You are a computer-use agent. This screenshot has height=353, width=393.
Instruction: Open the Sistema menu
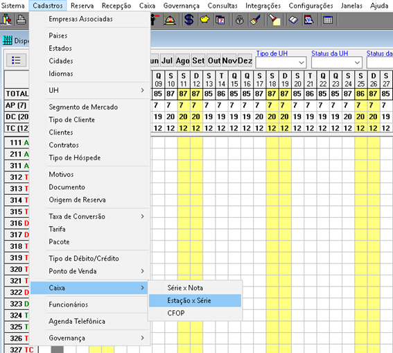(x=13, y=6)
